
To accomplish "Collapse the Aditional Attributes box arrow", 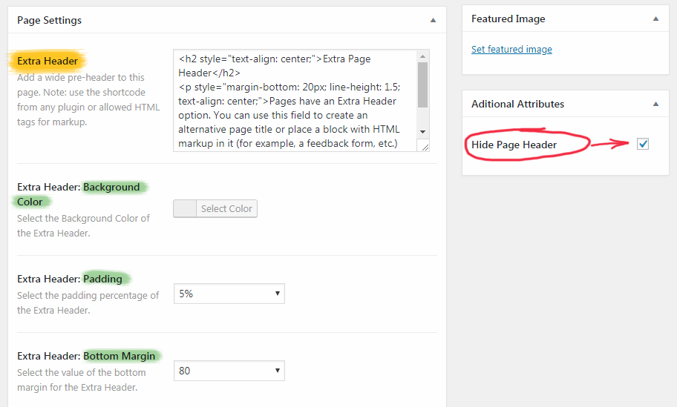I will [655, 105].
